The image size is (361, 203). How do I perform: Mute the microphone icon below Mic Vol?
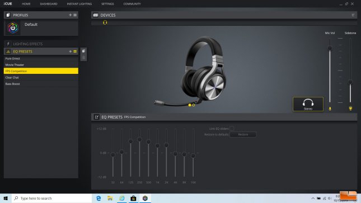click(330, 108)
